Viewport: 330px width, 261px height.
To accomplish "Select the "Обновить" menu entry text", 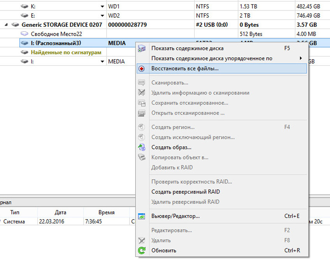I will pyautogui.click(x=163, y=251).
